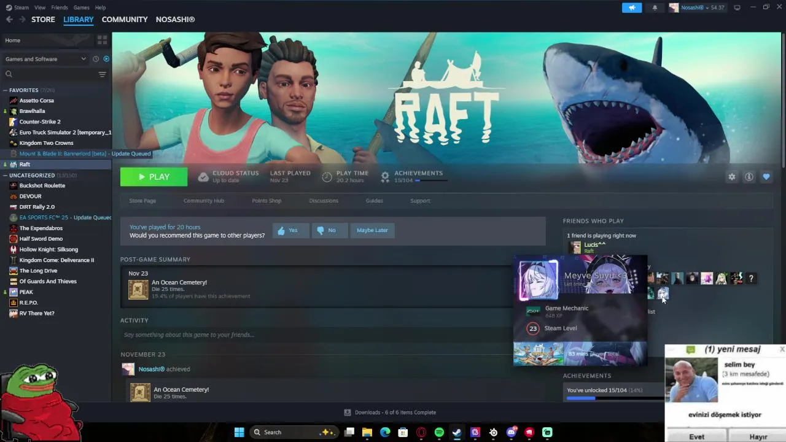
Task: Click the achievements progress bar
Action: [x=614, y=398]
